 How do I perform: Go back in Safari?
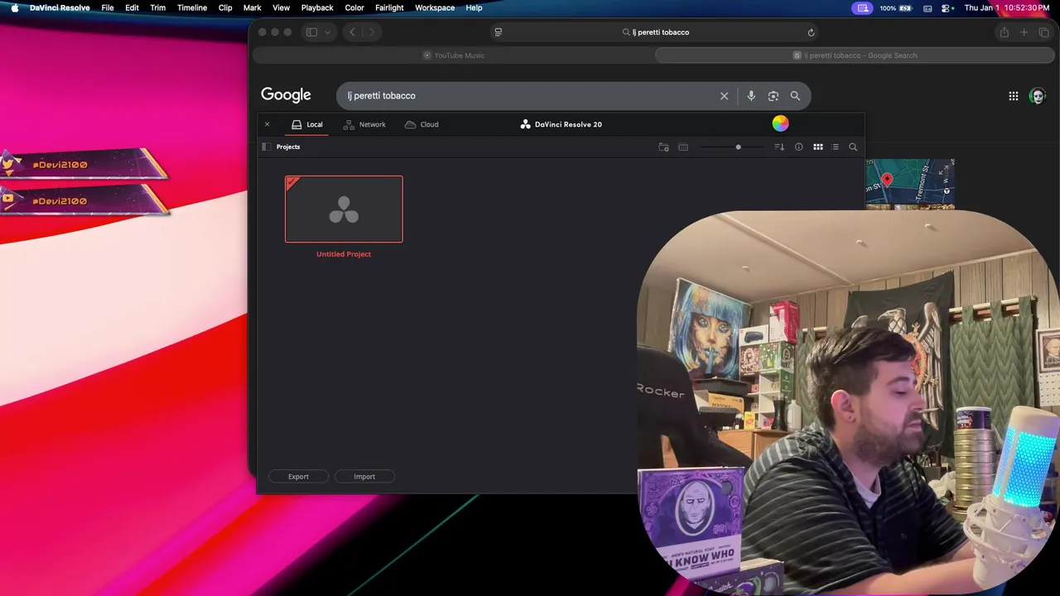[352, 32]
